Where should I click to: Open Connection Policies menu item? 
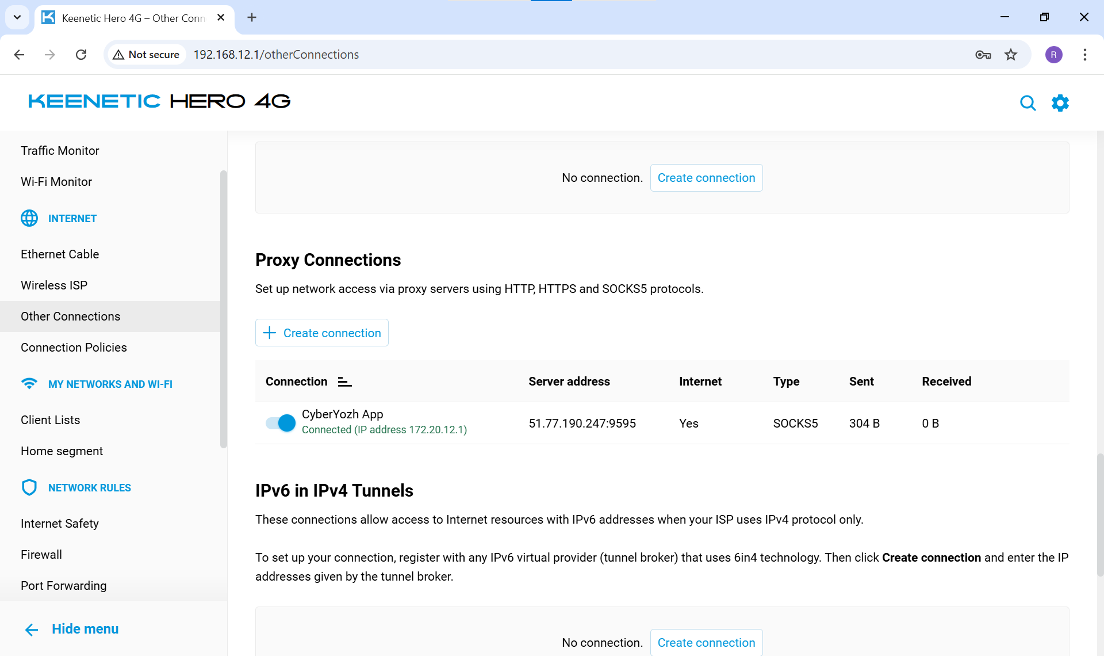[x=74, y=348]
